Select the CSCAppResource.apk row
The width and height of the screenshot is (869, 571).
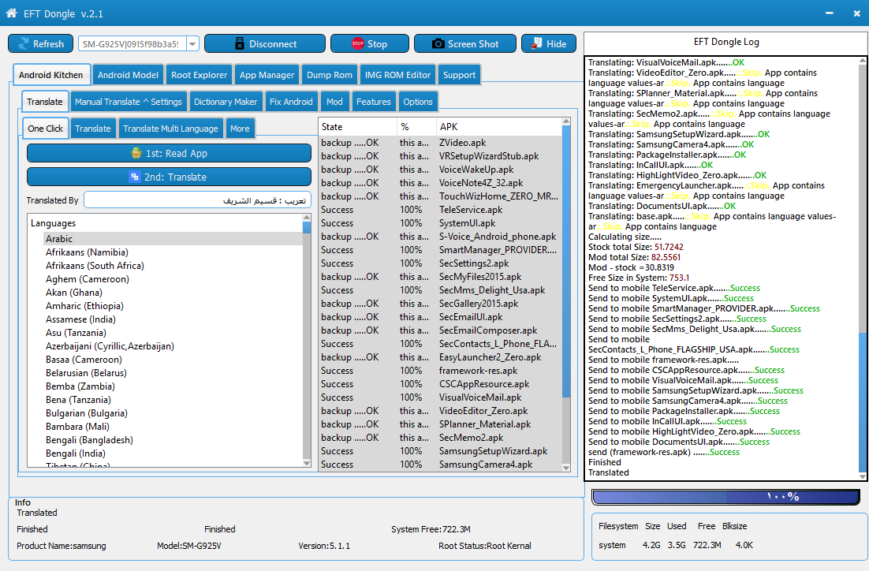pyautogui.click(x=440, y=384)
